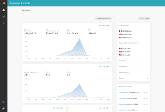Image resolution: width=165 pixels, height=112 pixels.
Task: Click the Fundraisers row in stats panel
Action: point(133,66)
